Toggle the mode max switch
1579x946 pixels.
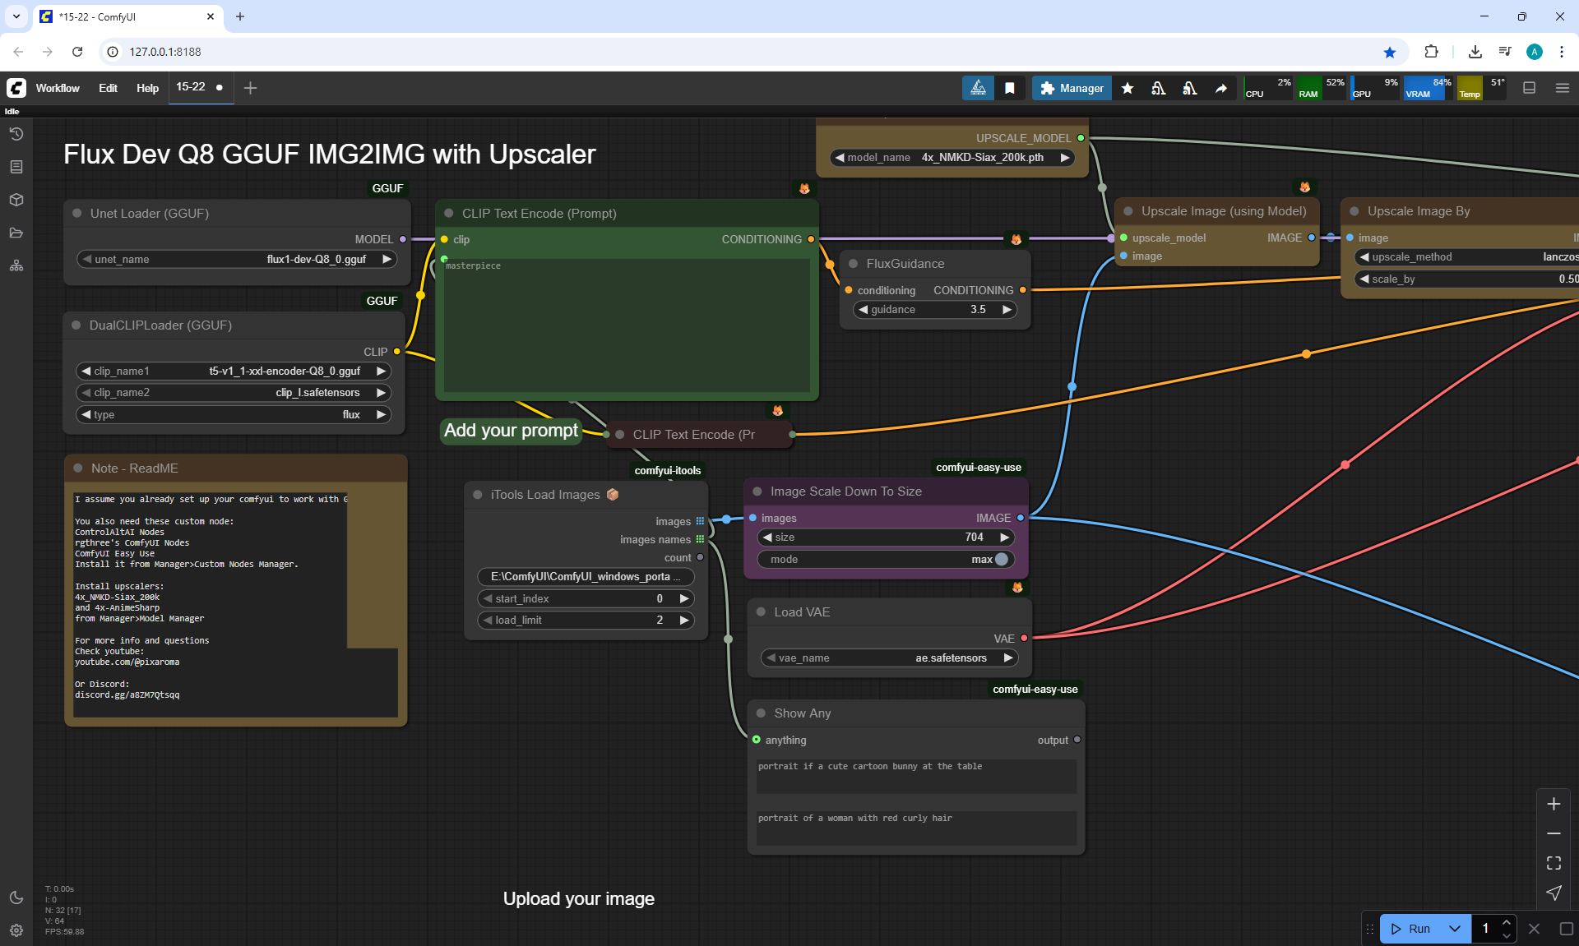[x=1001, y=559]
